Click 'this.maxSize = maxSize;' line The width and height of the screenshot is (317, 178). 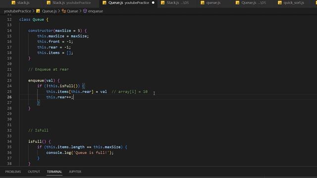click(63, 36)
